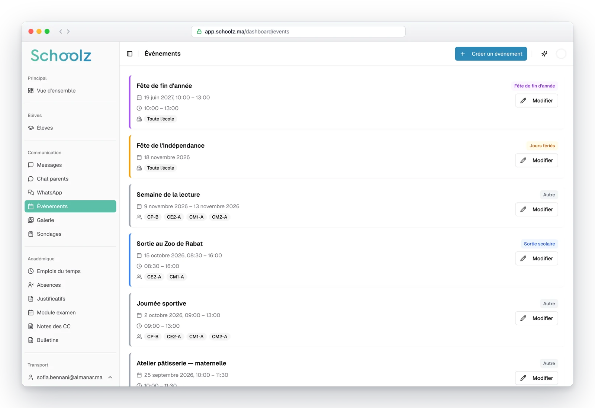Click the 18 novembre 2026 date

pyautogui.click(x=167, y=157)
